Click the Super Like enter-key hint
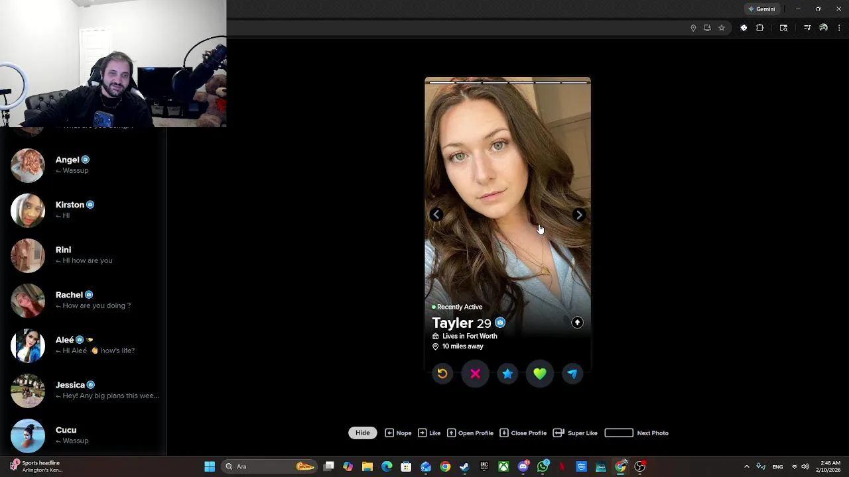 tap(575, 433)
